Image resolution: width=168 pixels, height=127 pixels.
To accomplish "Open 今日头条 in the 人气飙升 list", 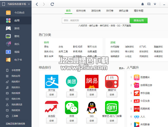I will tap(145, 101).
